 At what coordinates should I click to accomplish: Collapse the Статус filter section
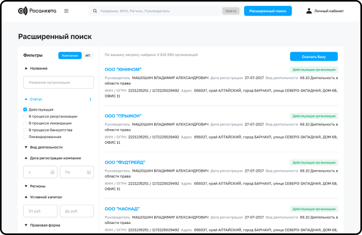click(26, 99)
